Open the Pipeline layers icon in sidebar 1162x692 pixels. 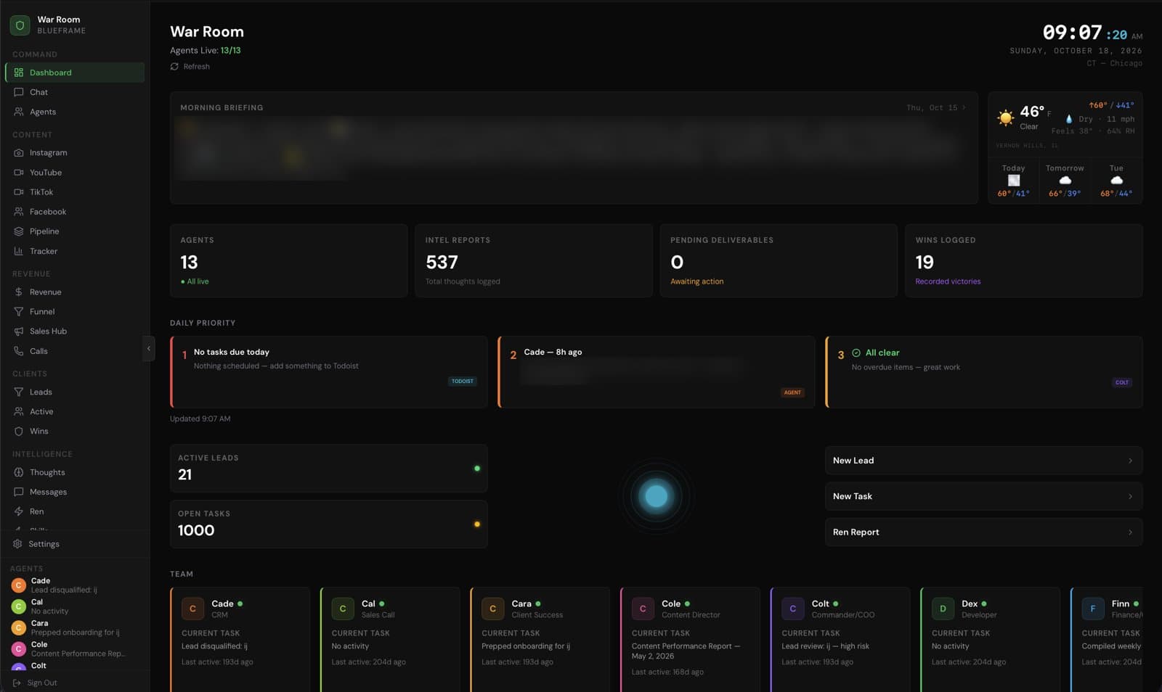[19, 231]
